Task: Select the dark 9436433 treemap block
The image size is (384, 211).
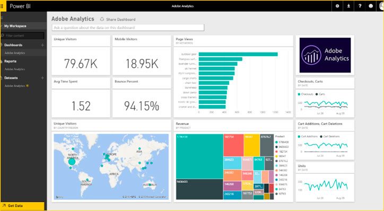Action: (x=199, y=189)
